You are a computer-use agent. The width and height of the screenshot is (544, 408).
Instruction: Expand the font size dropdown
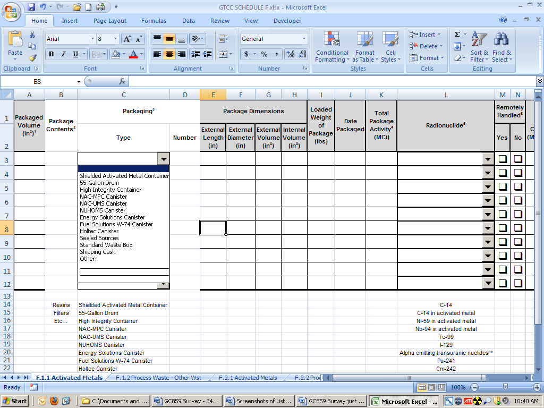click(x=115, y=39)
